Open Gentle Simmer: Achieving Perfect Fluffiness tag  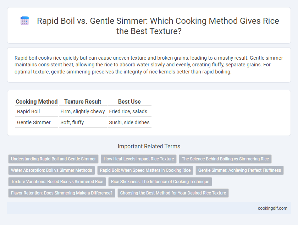pyautogui.click(x=239, y=170)
